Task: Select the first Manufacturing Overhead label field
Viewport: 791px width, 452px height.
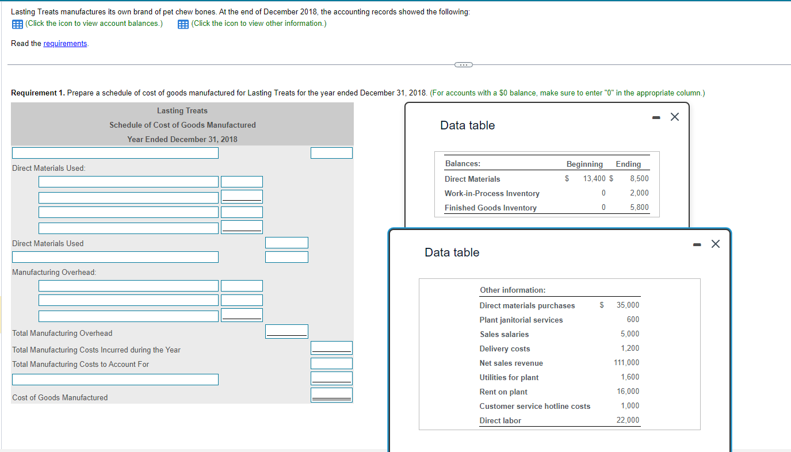Action: tap(129, 286)
